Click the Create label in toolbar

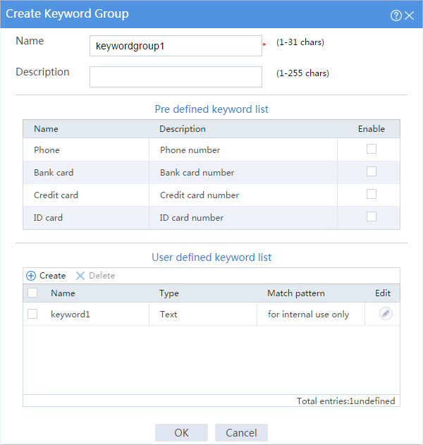pyautogui.click(x=52, y=276)
